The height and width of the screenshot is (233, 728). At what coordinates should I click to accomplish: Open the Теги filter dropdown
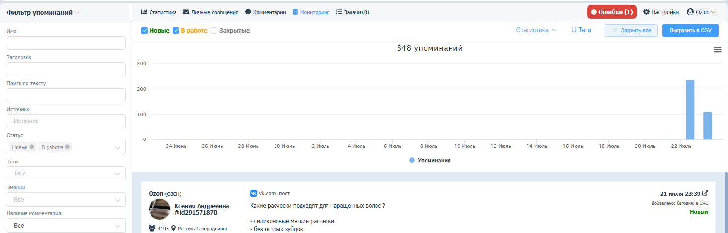pyautogui.click(x=66, y=173)
